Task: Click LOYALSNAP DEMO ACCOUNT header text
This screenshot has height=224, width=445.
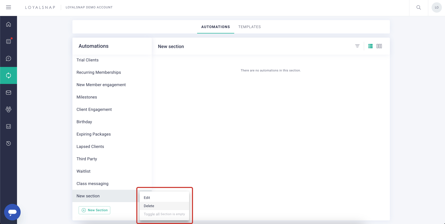Action: click(x=89, y=7)
